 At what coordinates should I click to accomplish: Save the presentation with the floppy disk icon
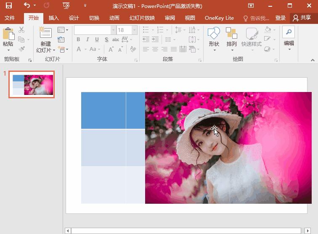coord(9,6)
